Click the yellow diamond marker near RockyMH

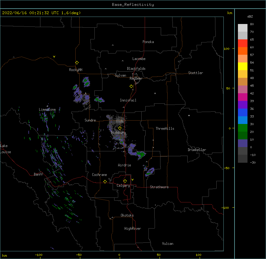[77, 63]
